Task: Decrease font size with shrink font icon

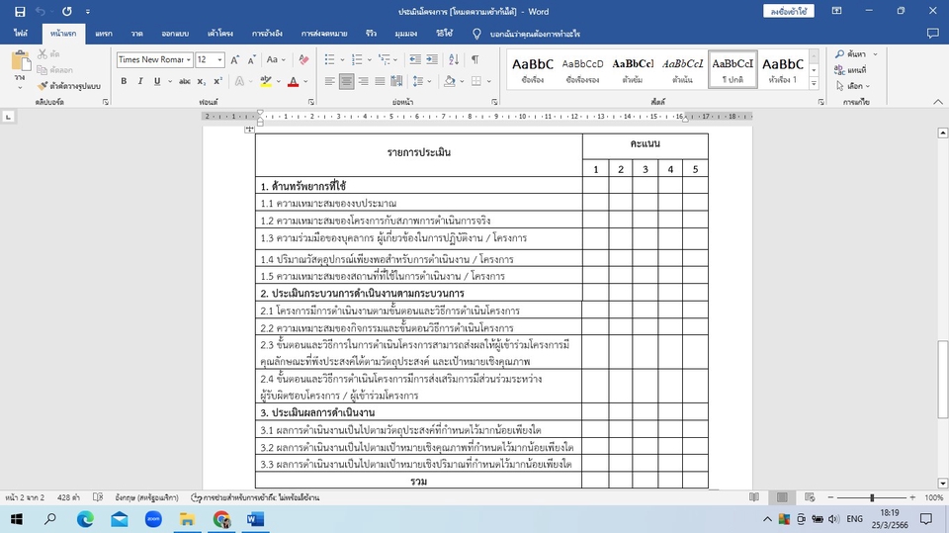Action: pos(252,59)
